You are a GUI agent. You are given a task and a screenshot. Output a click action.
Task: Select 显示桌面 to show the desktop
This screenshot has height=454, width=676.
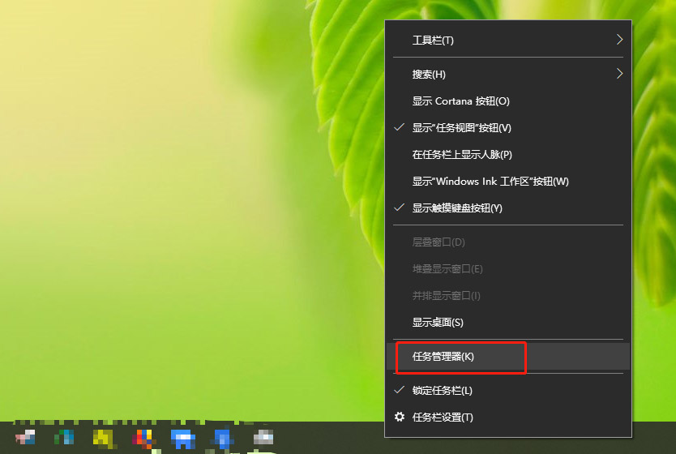[x=438, y=323]
